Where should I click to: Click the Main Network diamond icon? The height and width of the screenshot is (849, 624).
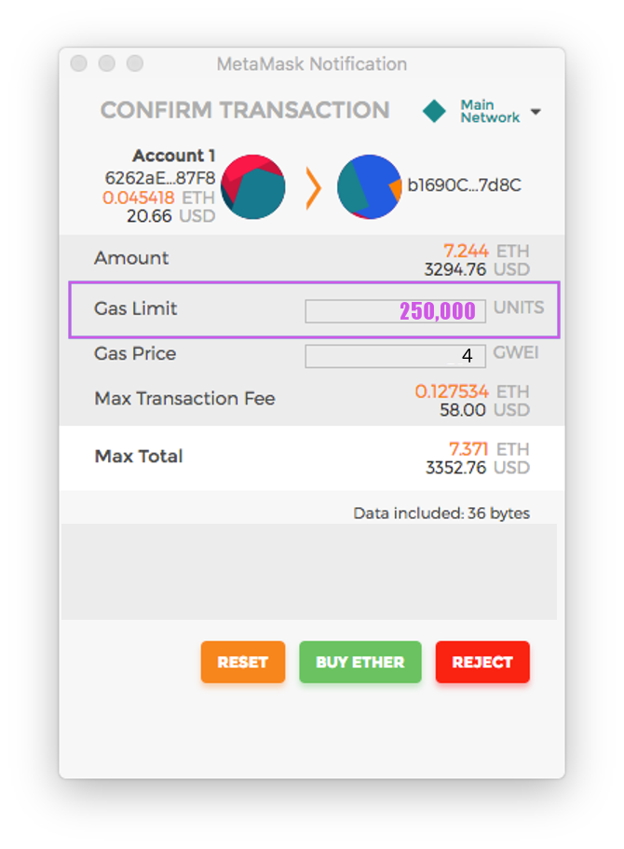point(434,112)
